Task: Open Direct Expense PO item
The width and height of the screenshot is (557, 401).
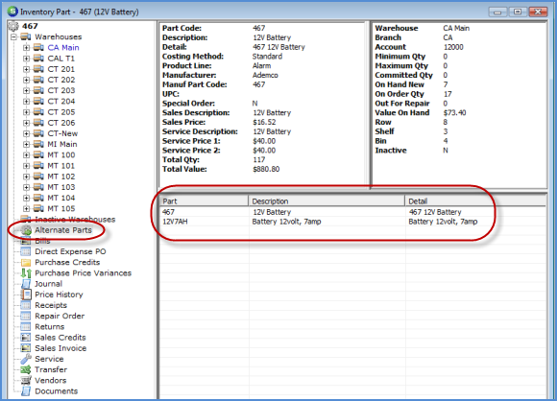Action: 70,251
